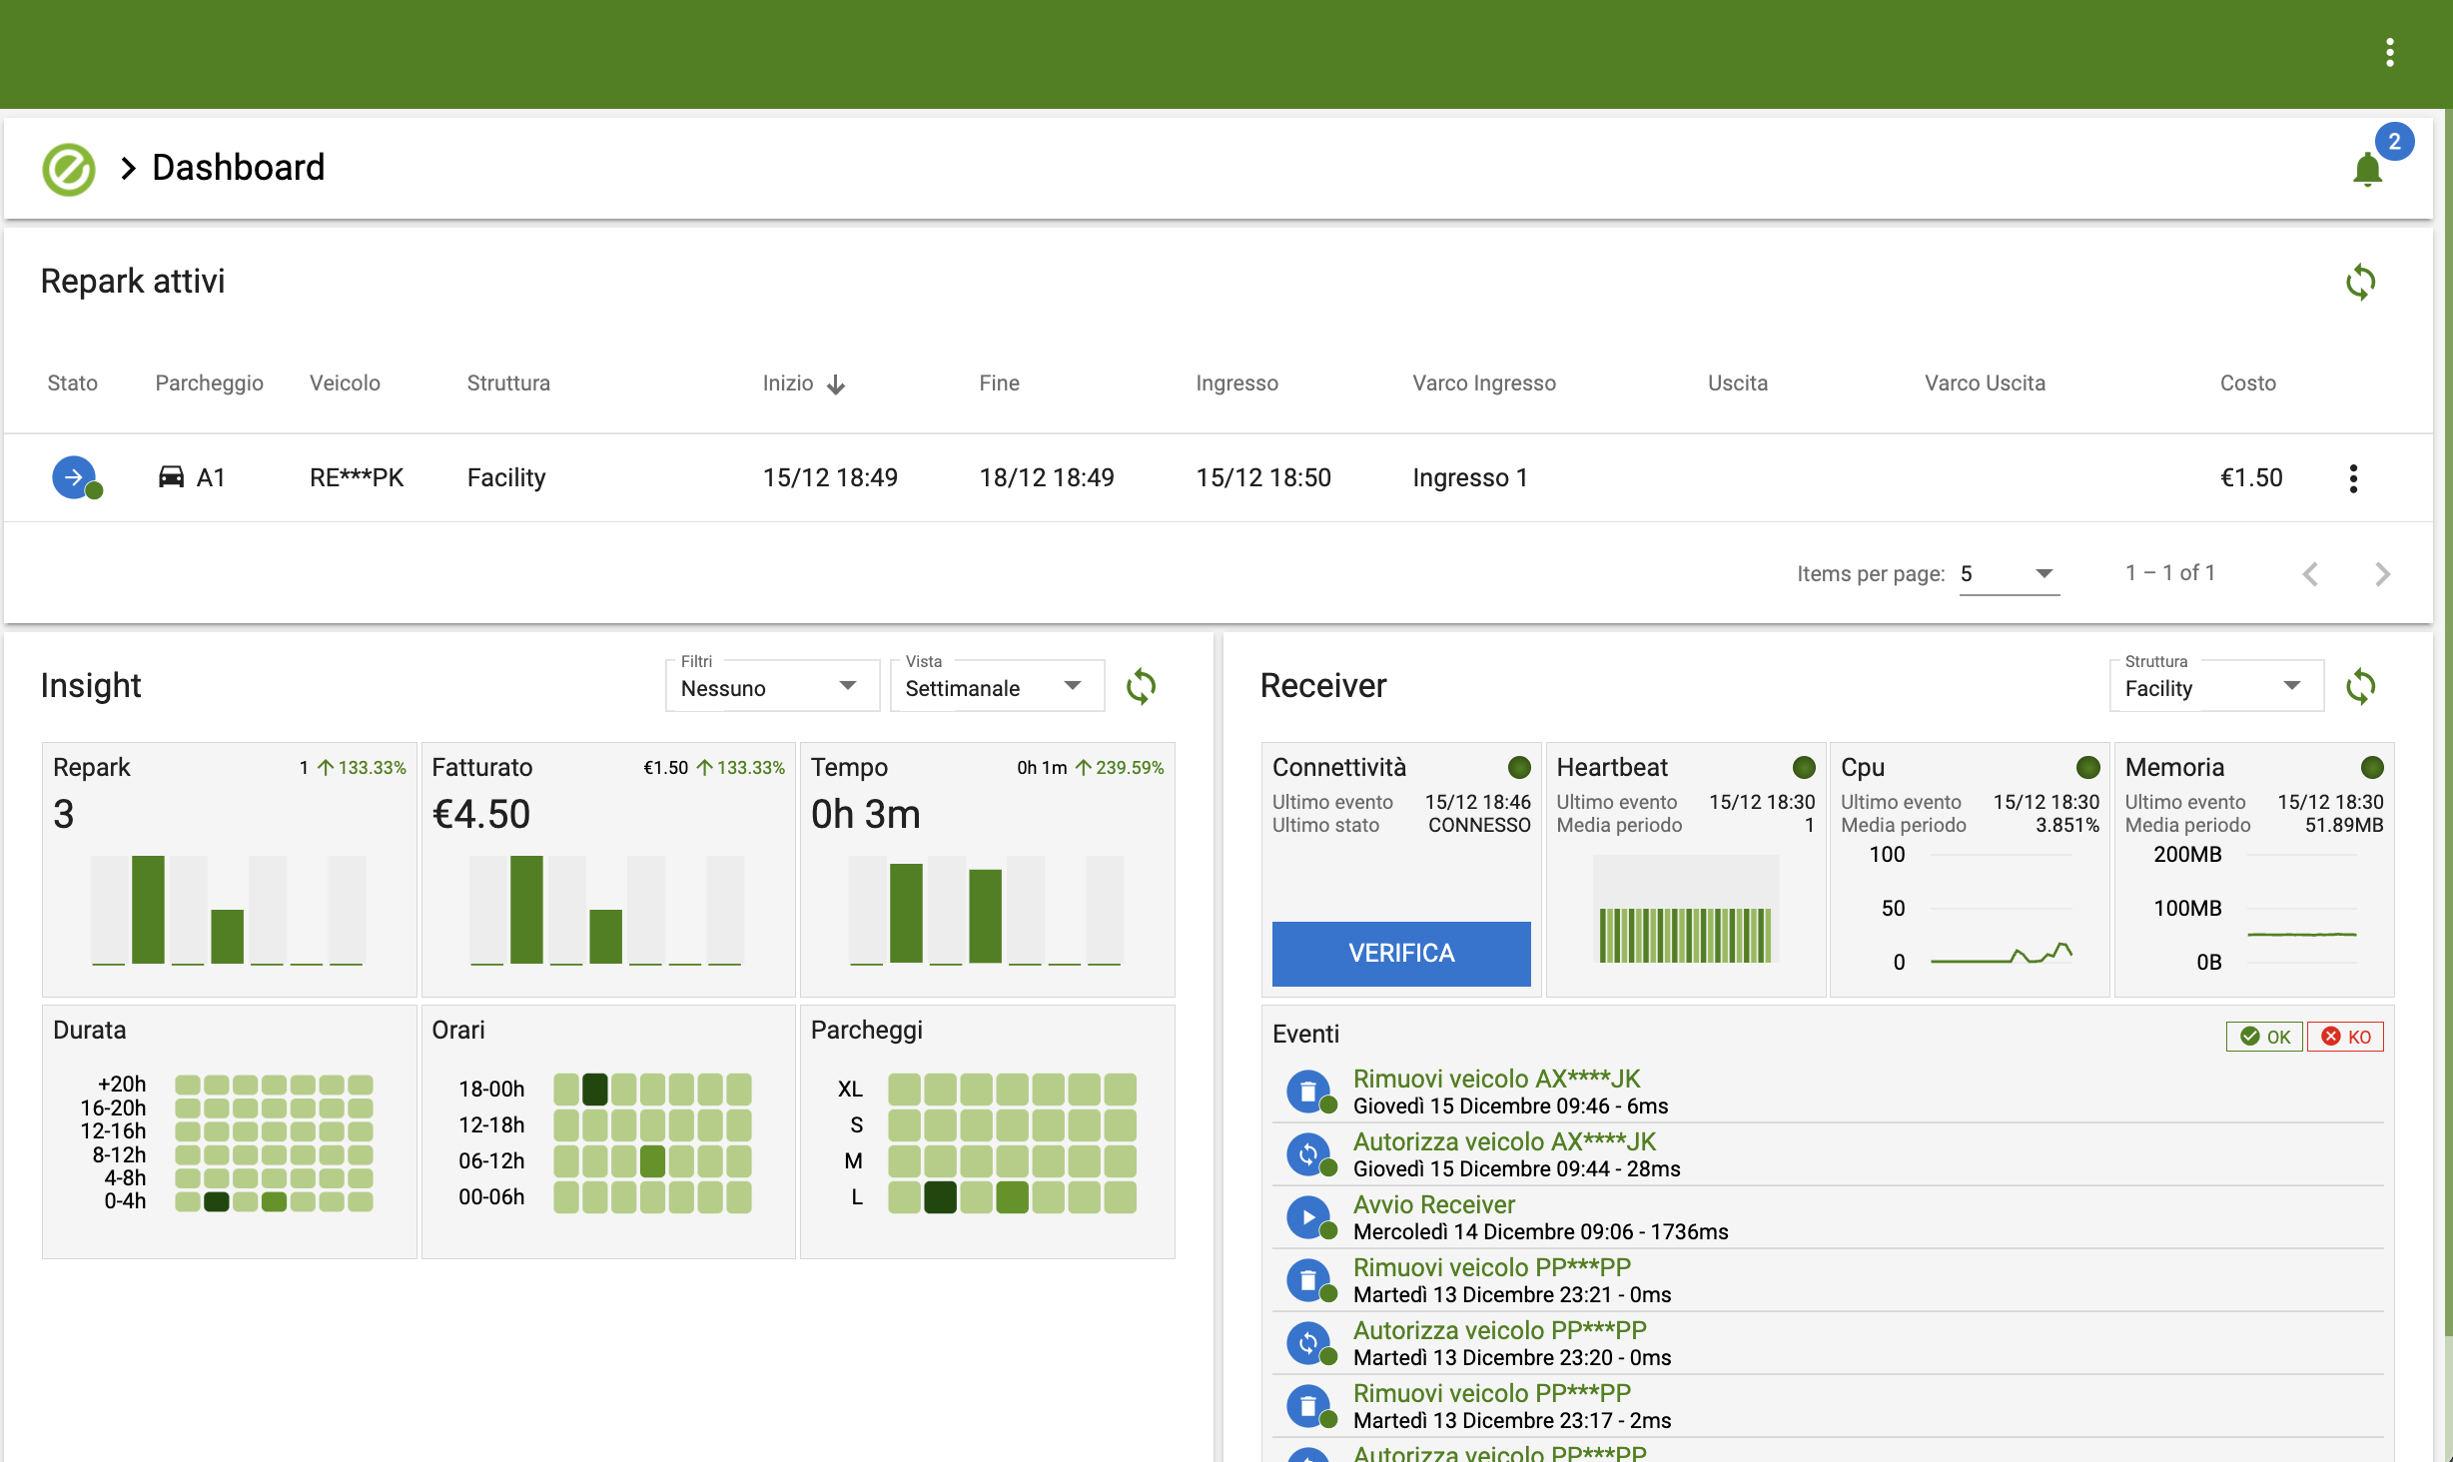Click the Repark bar chart card
This screenshot has width=2453, height=1462.
click(x=229, y=869)
